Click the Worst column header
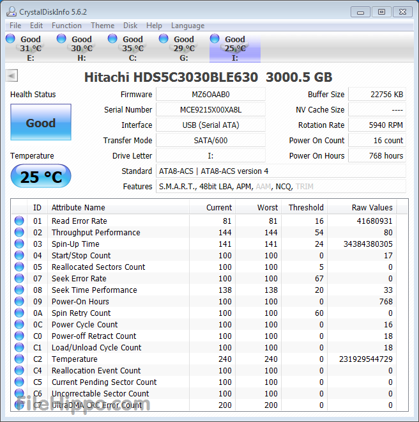 point(259,208)
